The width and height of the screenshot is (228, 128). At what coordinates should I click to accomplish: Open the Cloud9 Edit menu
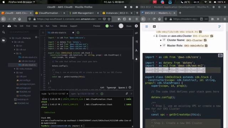tap(21, 26)
